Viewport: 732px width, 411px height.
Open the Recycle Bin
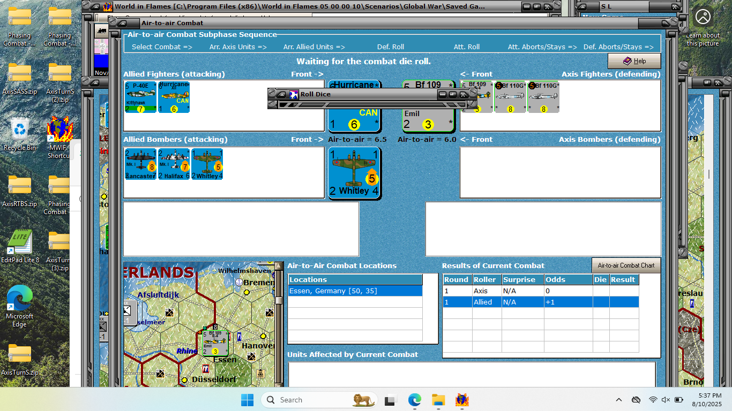tap(20, 134)
